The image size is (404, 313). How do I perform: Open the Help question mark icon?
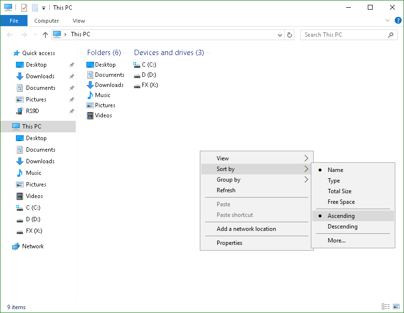point(398,20)
